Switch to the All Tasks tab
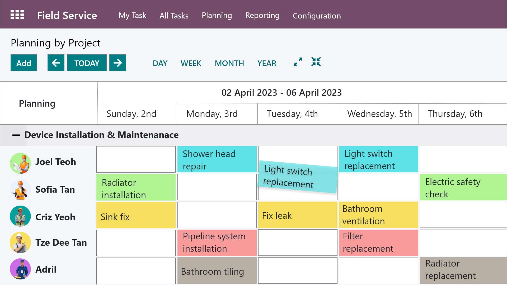507x285 pixels. pos(174,16)
